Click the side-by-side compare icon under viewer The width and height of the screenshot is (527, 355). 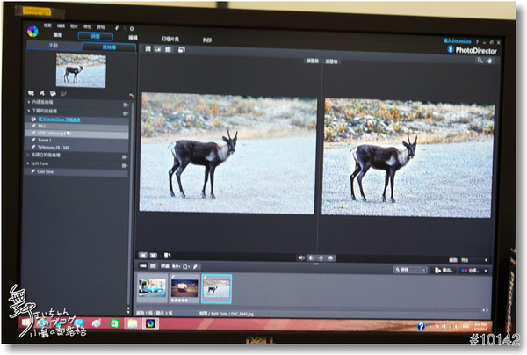tap(154, 256)
